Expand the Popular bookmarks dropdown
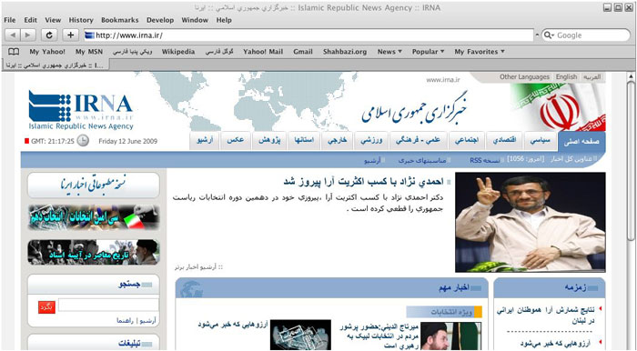The image size is (637, 351). click(429, 52)
